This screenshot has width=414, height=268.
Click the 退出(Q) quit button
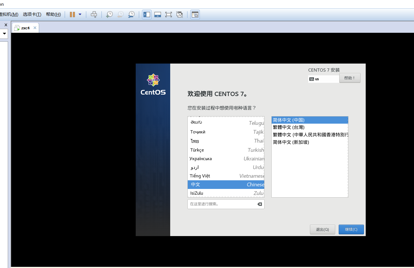tap(323, 229)
